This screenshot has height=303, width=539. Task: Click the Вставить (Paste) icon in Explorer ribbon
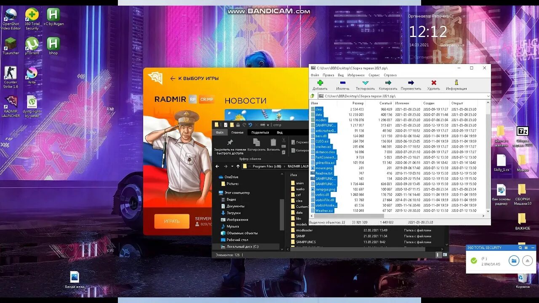273,143
